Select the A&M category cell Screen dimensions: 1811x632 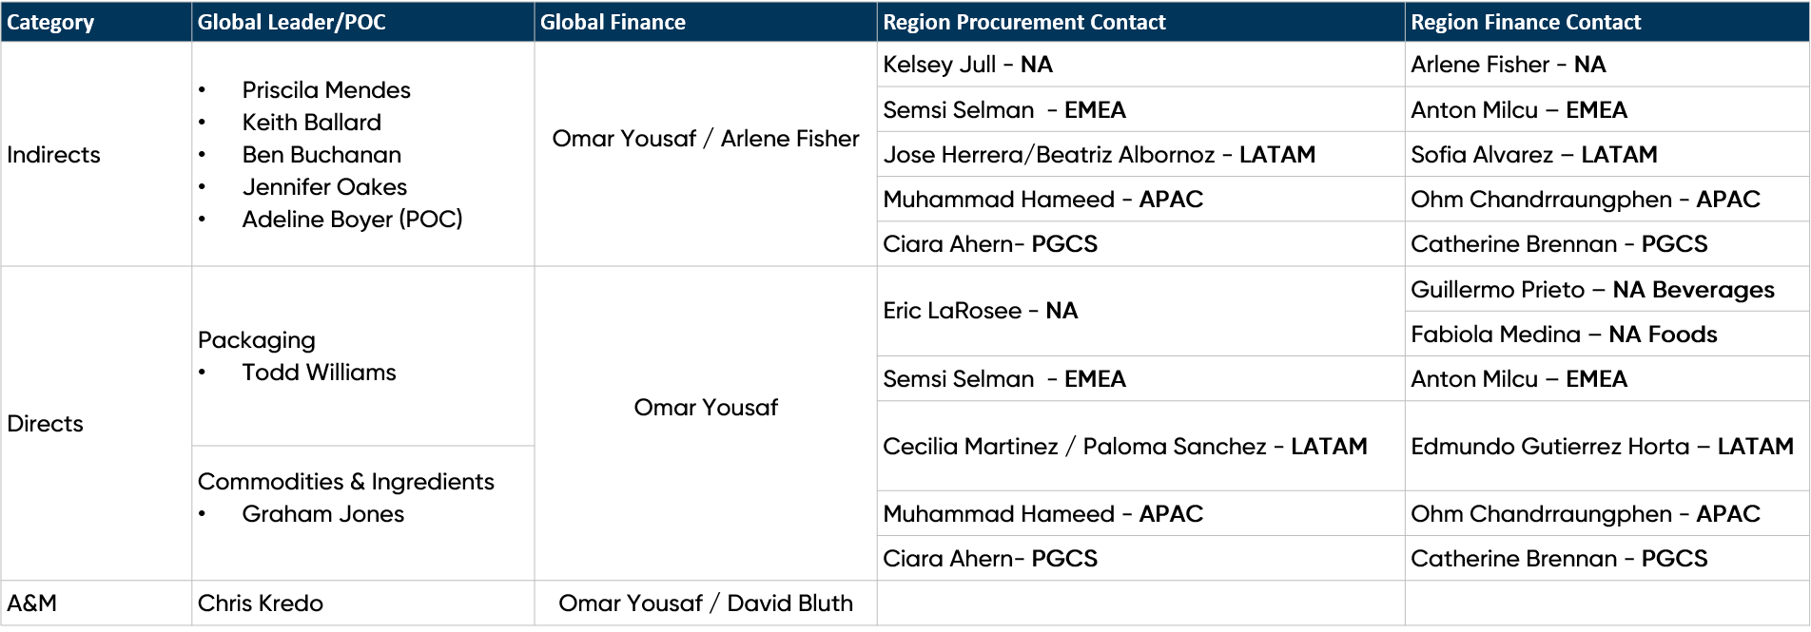(x=96, y=603)
